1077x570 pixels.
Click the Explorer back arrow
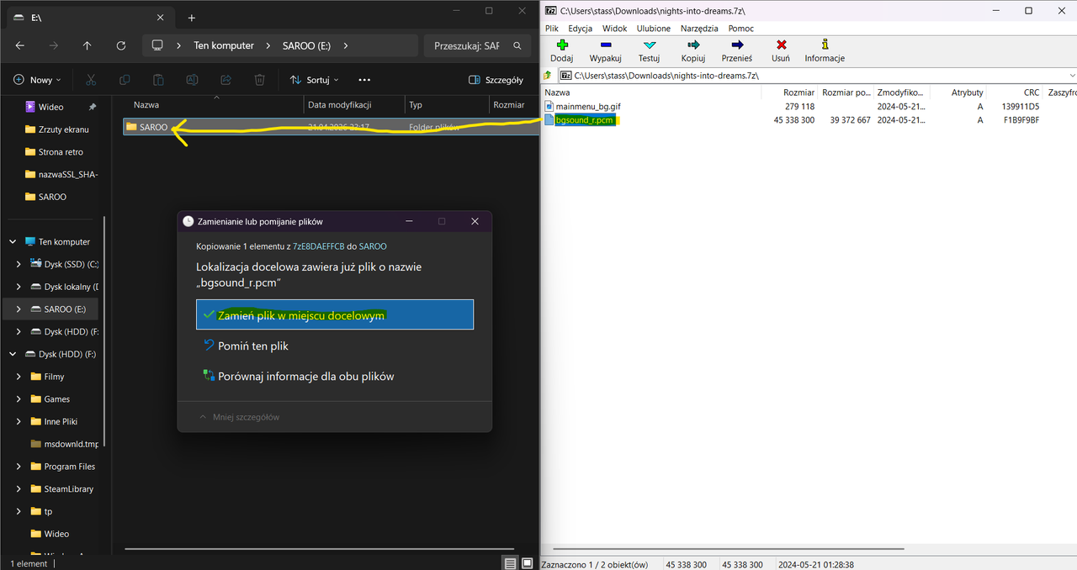(x=20, y=45)
